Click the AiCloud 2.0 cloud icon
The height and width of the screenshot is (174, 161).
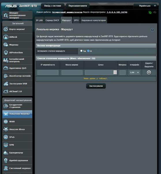tap(6, 91)
